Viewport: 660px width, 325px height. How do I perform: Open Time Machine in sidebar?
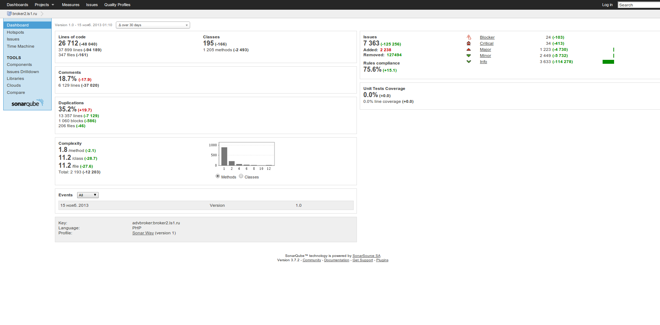[20, 46]
